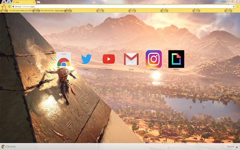This screenshot has height=150, width=240.
Task: Click the Chrome logo in footer
Action: (x=8, y=147)
